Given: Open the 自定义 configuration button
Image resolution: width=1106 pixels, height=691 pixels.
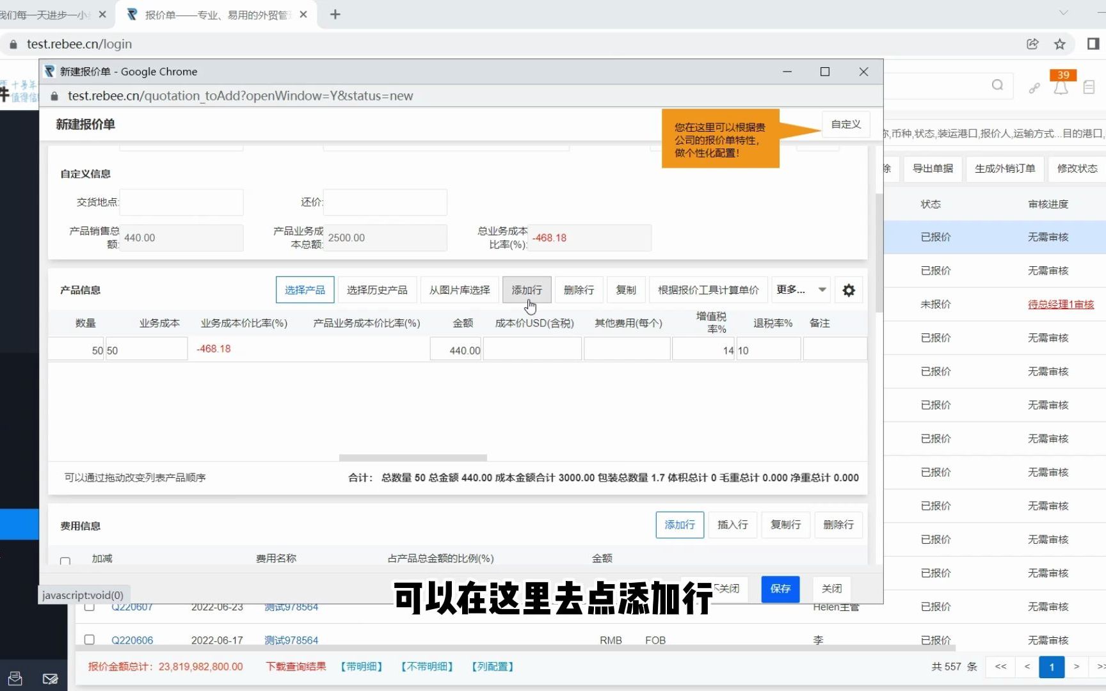Looking at the screenshot, I should point(846,124).
